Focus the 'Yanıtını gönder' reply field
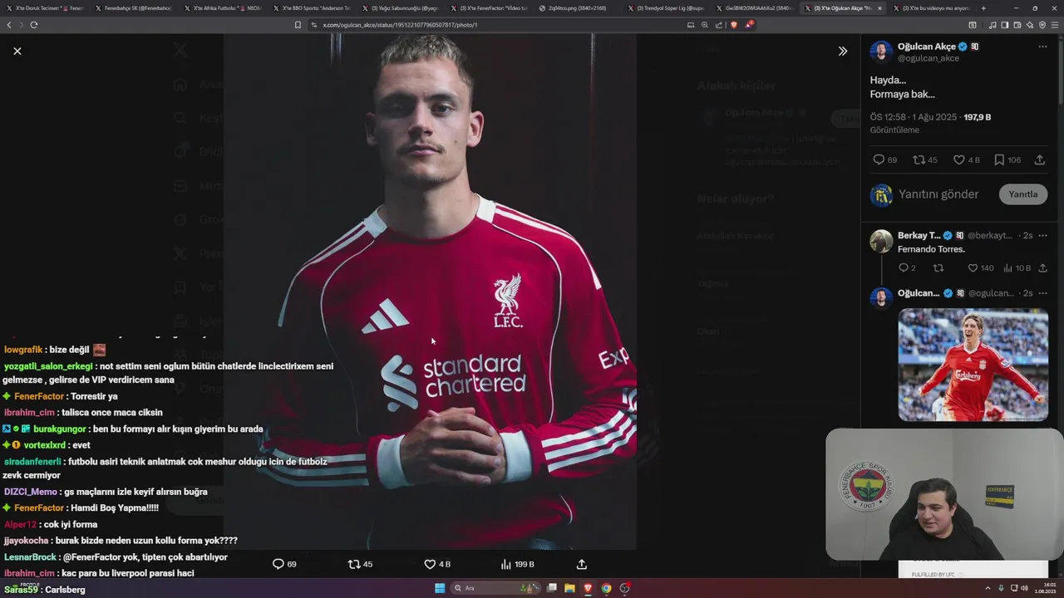The height and width of the screenshot is (598, 1064). tap(938, 194)
